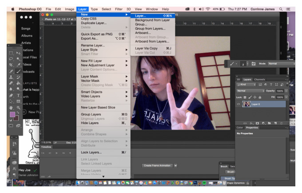Select the Pen tool
Screen dimensions: 302x193
point(11,95)
